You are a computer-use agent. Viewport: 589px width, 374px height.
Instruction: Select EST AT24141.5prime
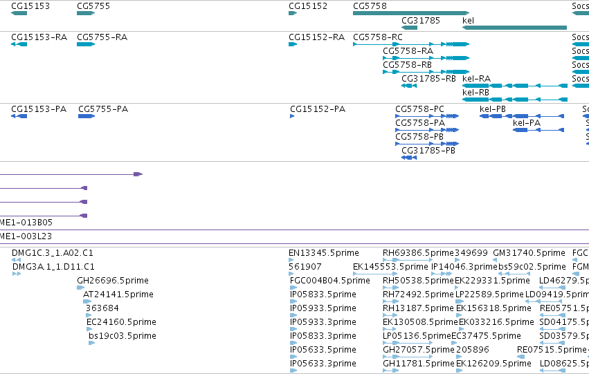pyautogui.click(x=87, y=301)
